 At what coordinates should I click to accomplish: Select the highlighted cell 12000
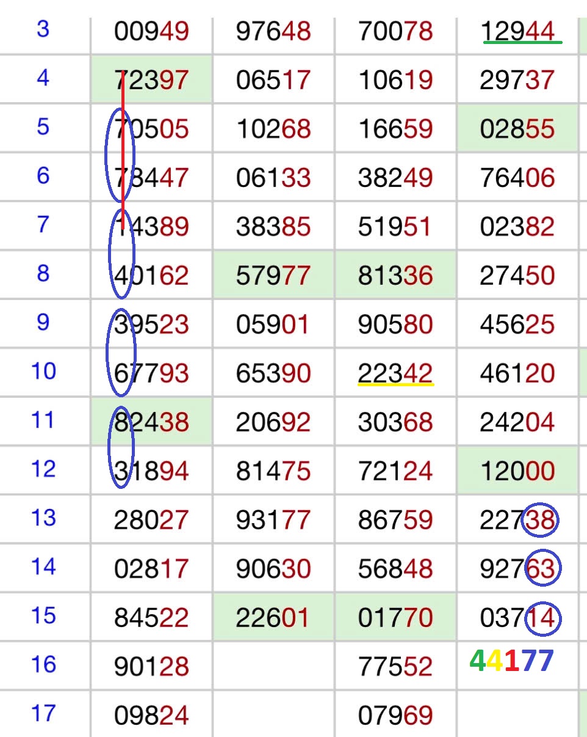tap(517, 471)
